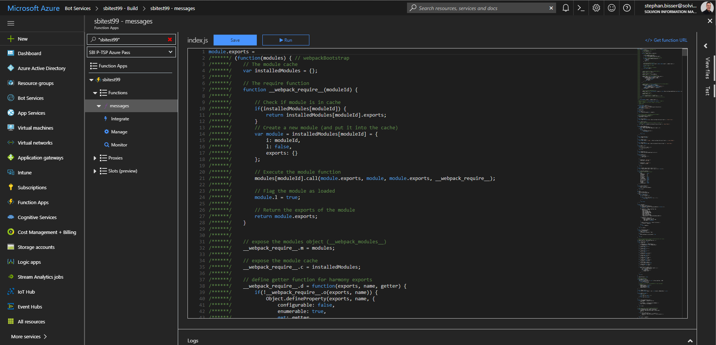Open portal settings gear icon
The height and width of the screenshot is (345, 716).
596,8
